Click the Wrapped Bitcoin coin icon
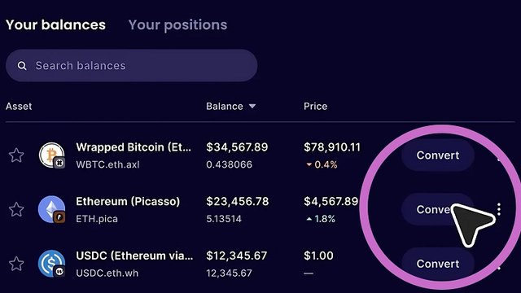 point(52,155)
